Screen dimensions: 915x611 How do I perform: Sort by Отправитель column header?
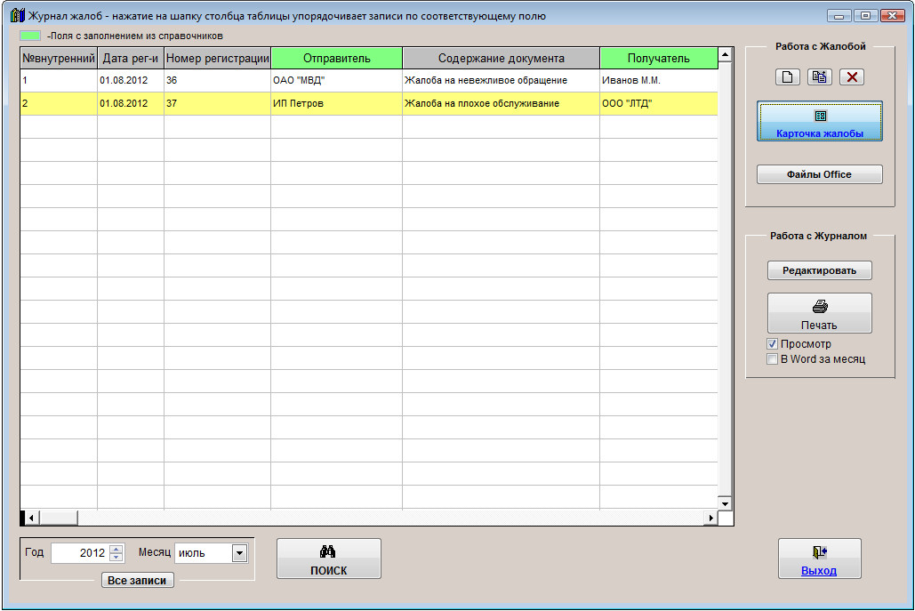point(337,59)
